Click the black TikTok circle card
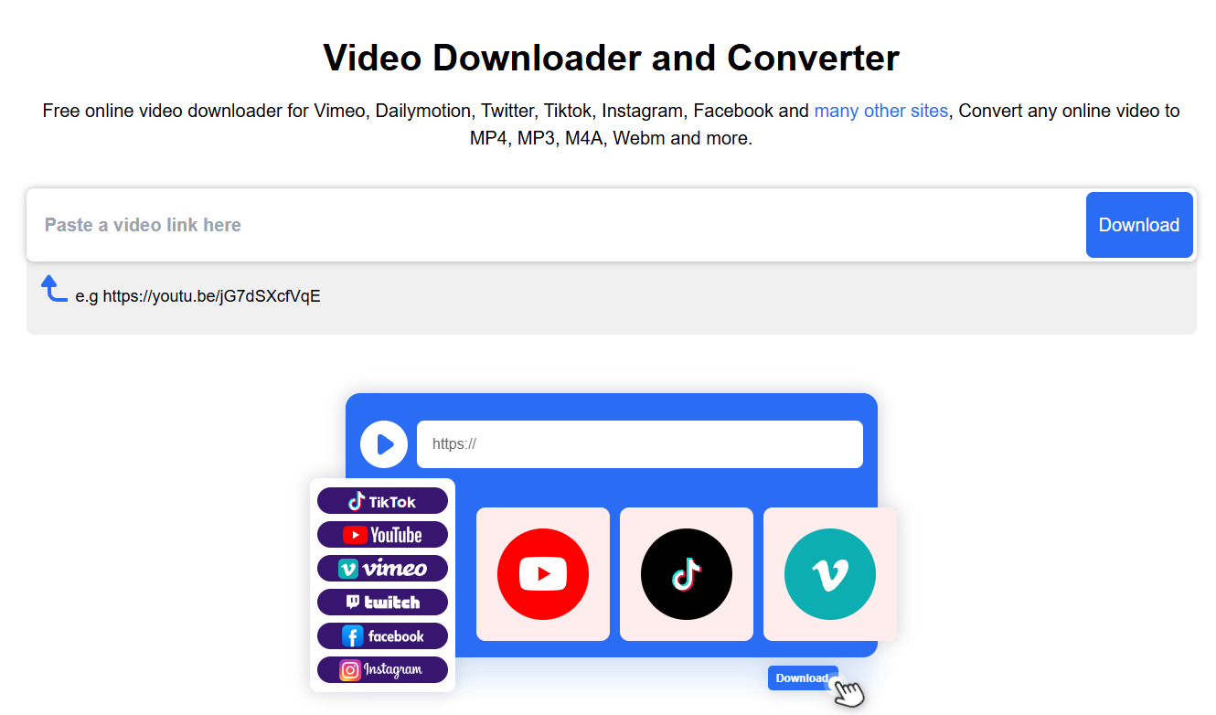This screenshot has width=1216, height=715. point(687,574)
